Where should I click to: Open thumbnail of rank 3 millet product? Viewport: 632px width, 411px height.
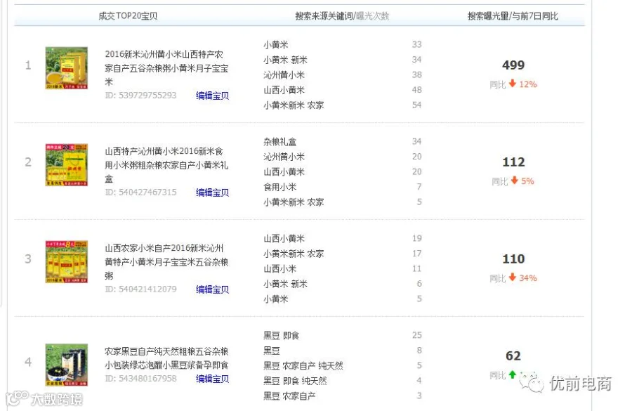67,262
